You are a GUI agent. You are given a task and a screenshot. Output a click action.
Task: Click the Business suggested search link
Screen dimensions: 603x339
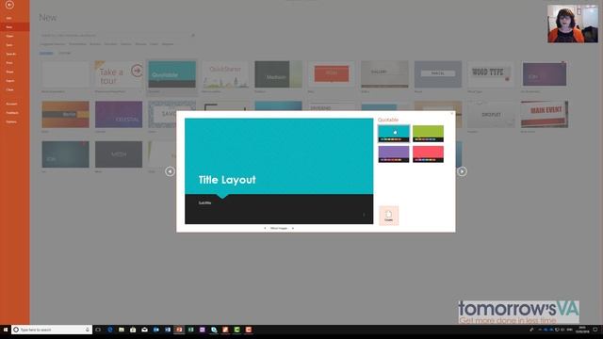pyautogui.click(x=95, y=44)
